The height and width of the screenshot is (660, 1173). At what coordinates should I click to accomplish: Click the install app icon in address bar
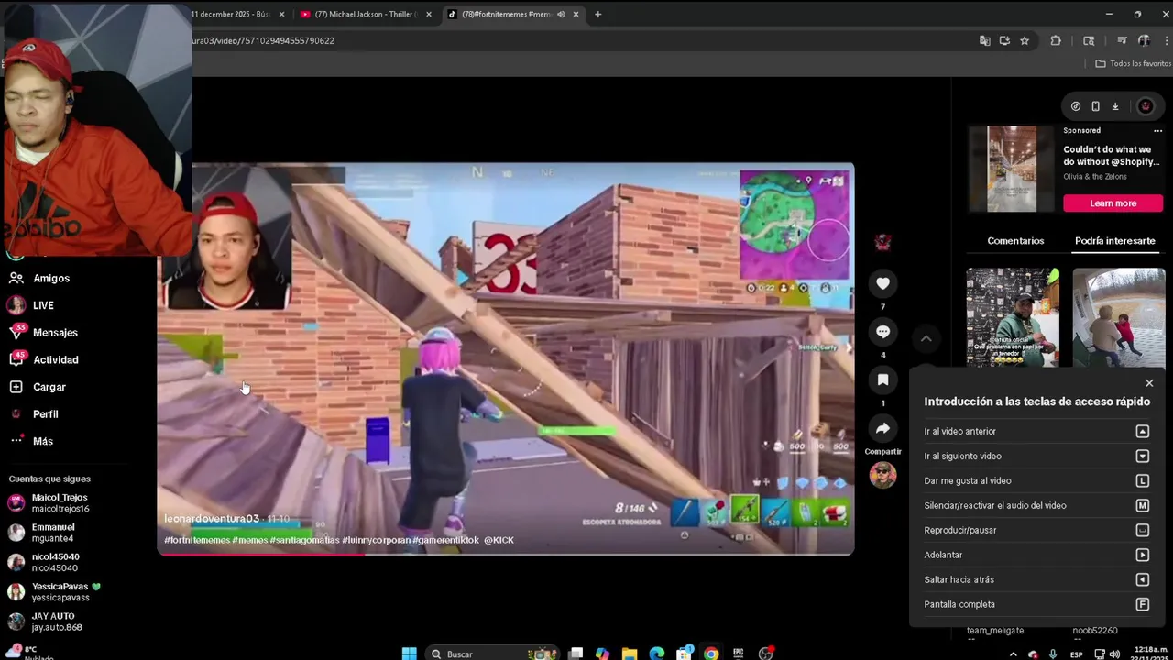click(x=1004, y=40)
